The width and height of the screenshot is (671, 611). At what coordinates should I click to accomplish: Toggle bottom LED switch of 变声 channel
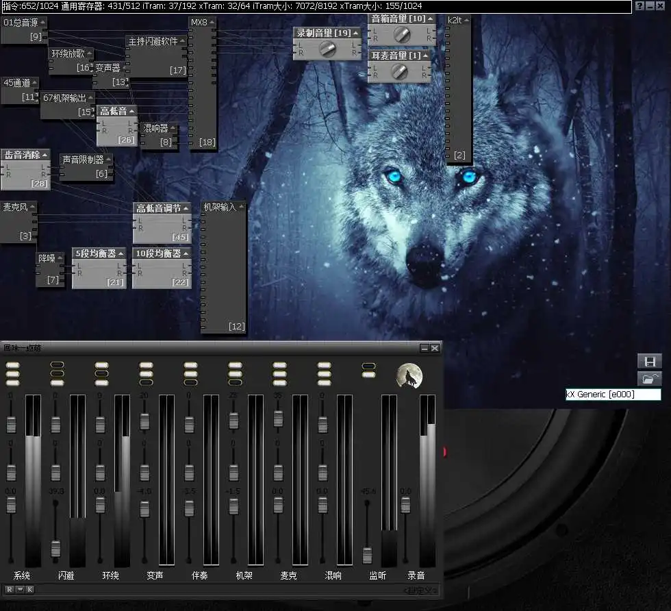[146, 382]
